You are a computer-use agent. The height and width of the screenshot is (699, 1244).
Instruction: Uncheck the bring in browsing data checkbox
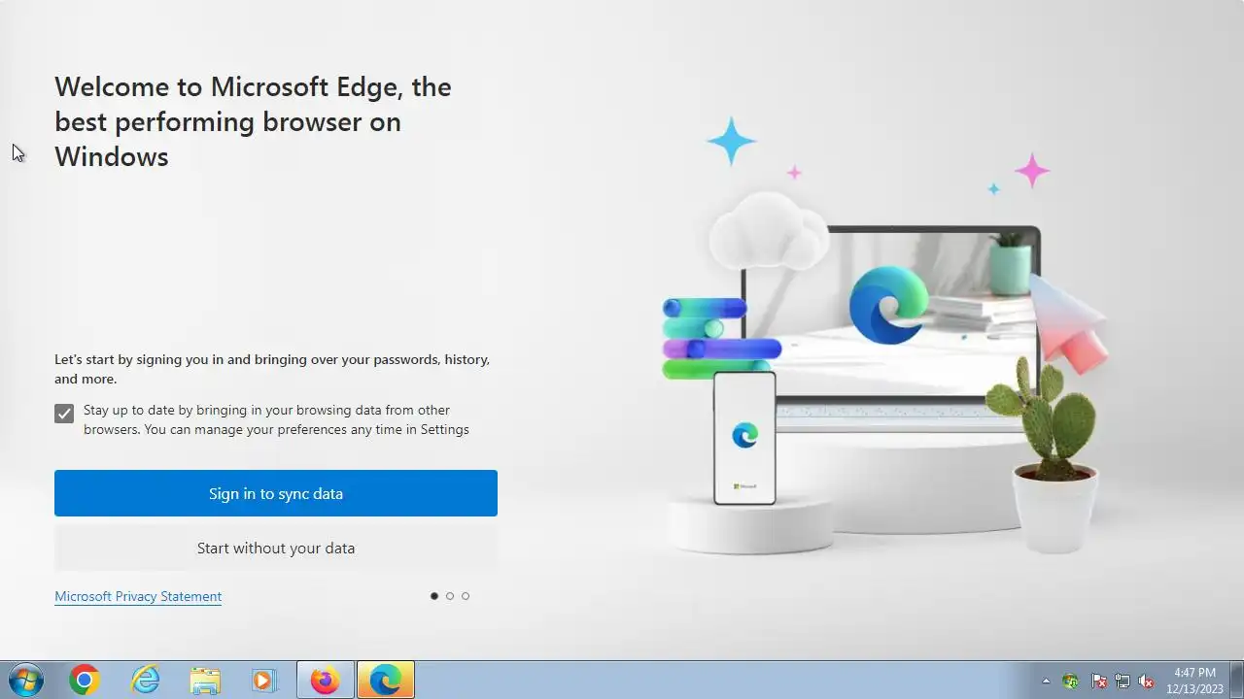tap(64, 414)
